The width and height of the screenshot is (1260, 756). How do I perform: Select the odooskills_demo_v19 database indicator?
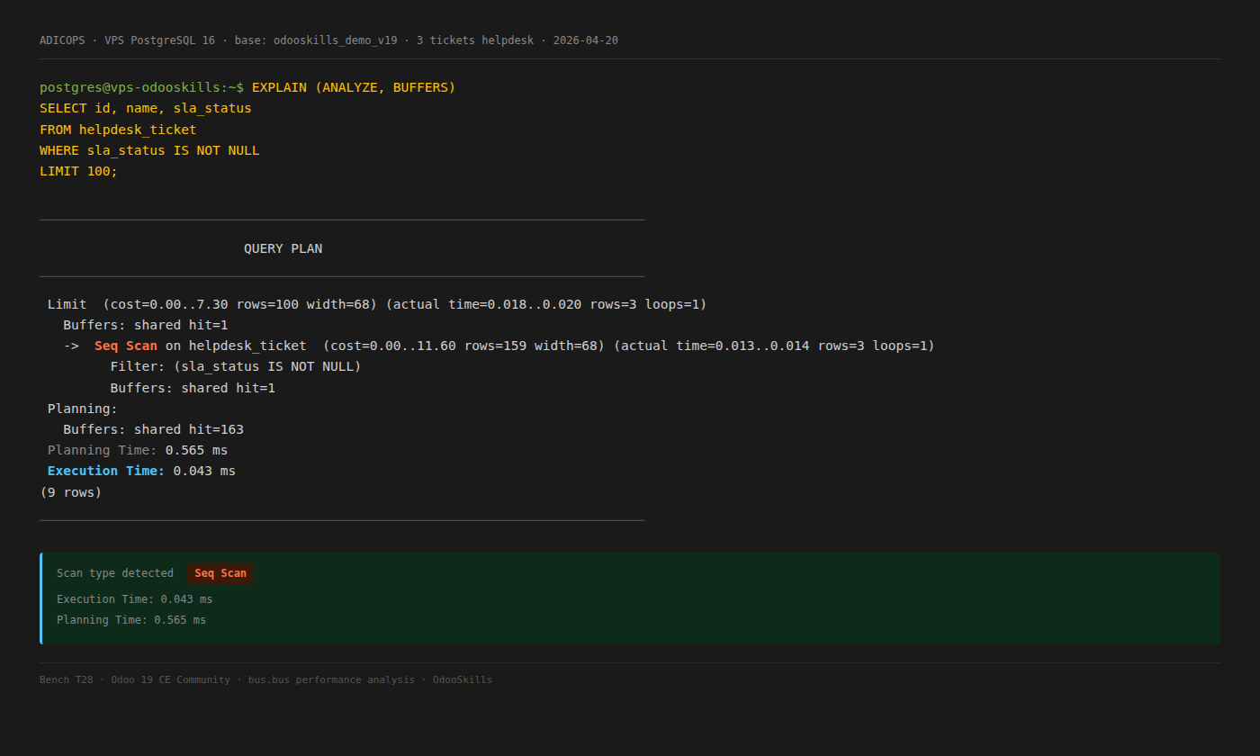click(x=335, y=40)
